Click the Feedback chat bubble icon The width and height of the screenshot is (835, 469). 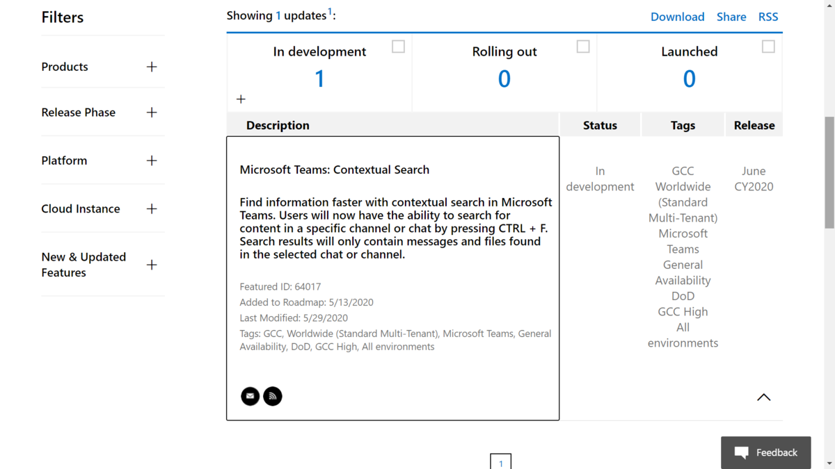pos(742,453)
